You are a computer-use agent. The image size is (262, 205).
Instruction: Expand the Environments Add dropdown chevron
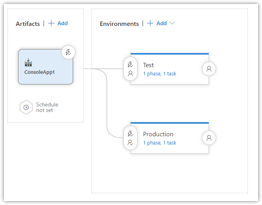[172, 23]
